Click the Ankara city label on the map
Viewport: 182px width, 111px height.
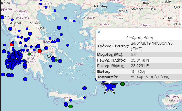(169, 18)
